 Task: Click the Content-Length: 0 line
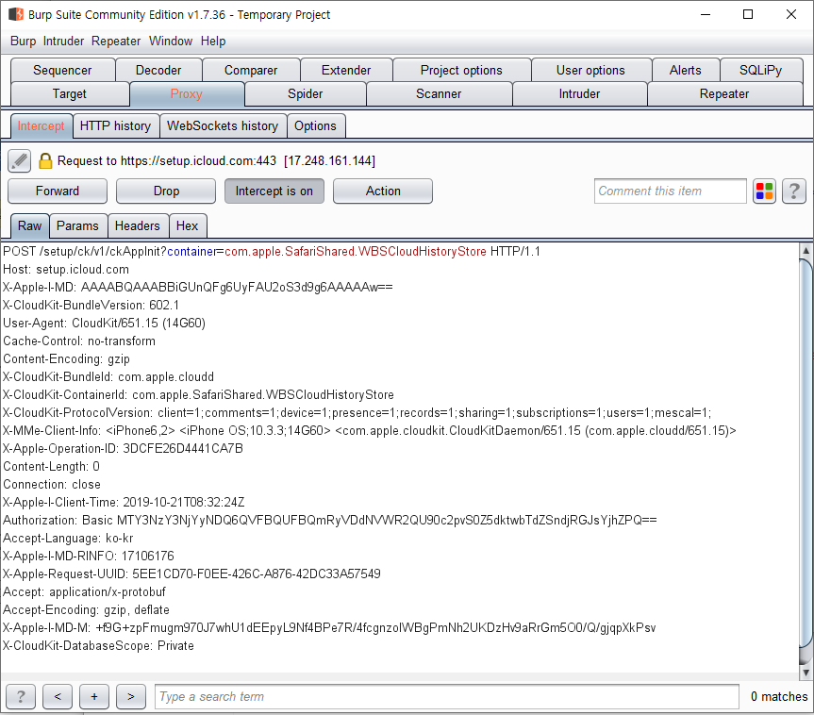(x=51, y=466)
